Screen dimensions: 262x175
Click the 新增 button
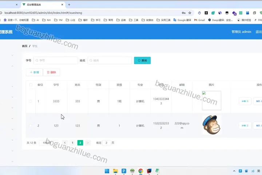point(35,72)
